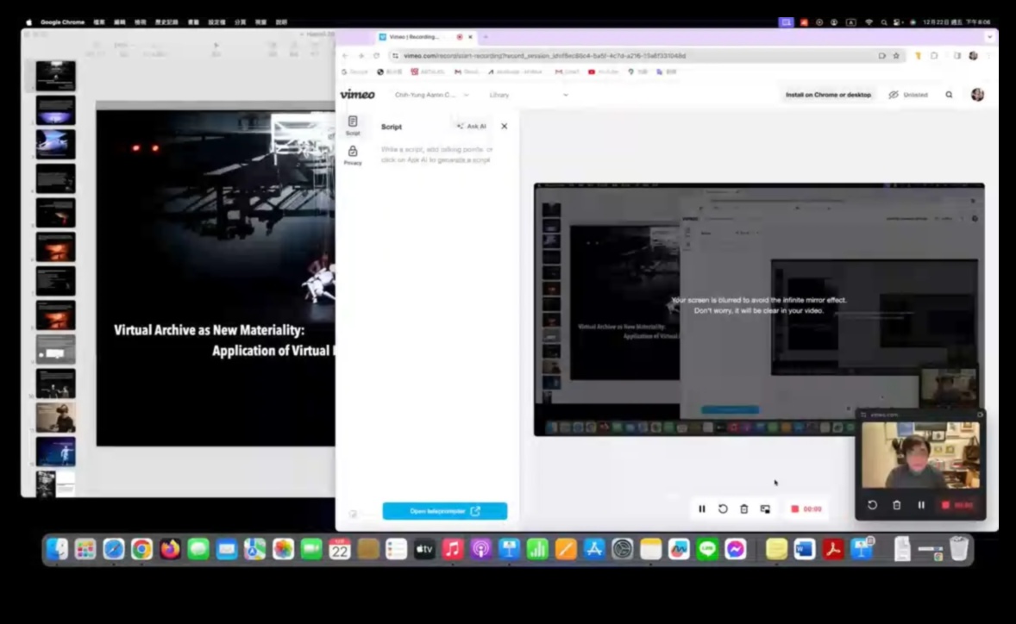The image size is (1016, 624).
Task: Expand the Chih-Yung Aaron account dropdown
Action: coord(431,95)
